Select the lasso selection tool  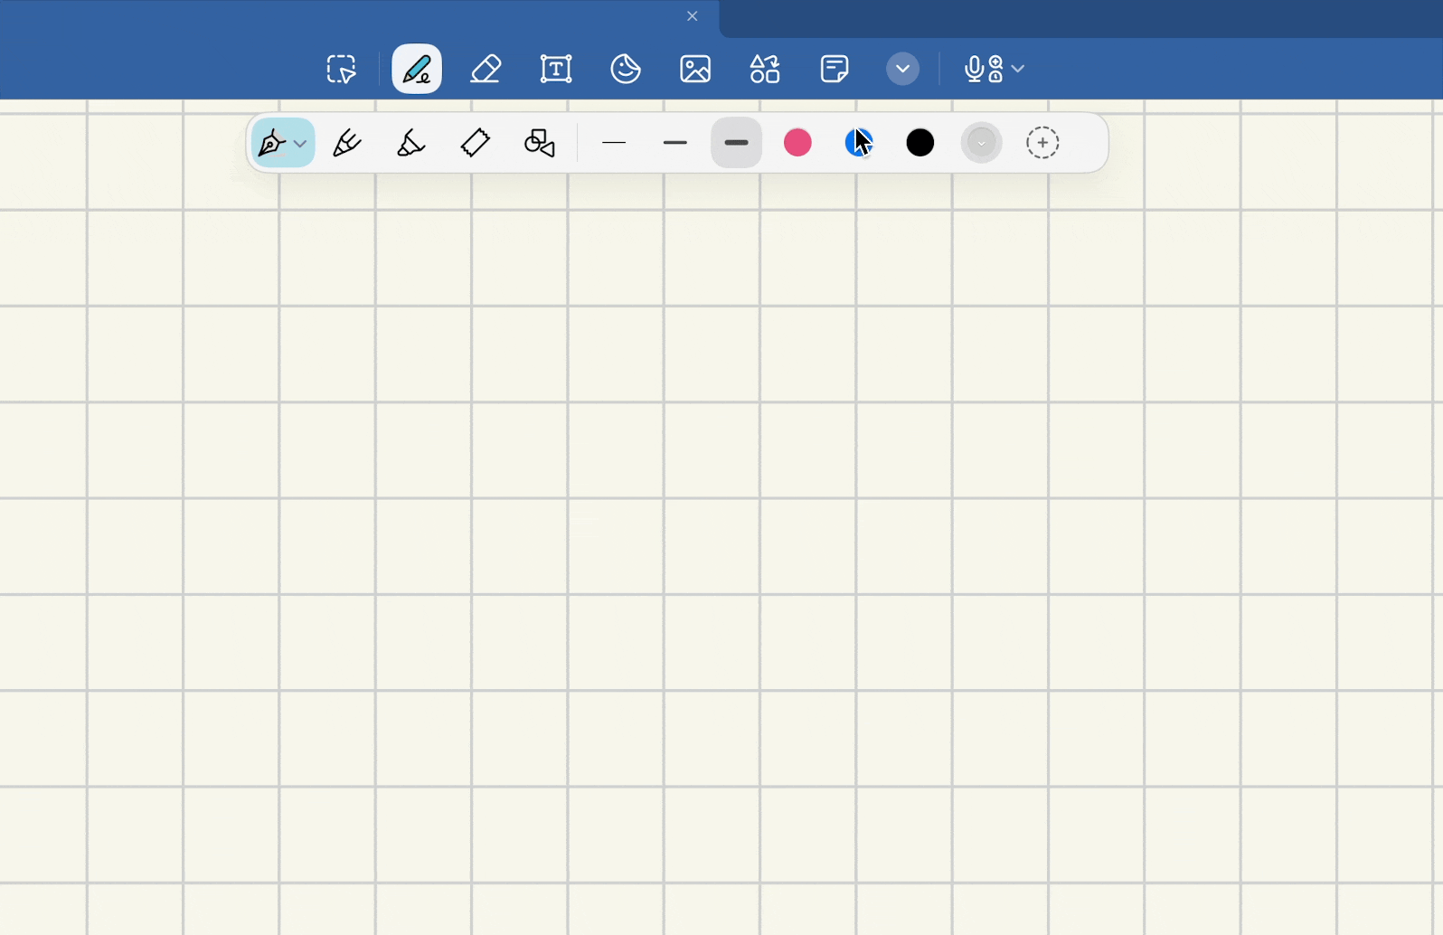pyautogui.click(x=342, y=69)
